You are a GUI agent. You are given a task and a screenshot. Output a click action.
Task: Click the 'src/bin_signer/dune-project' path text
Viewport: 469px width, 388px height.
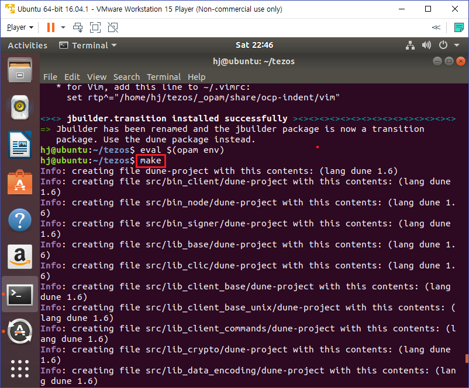pos(216,223)
